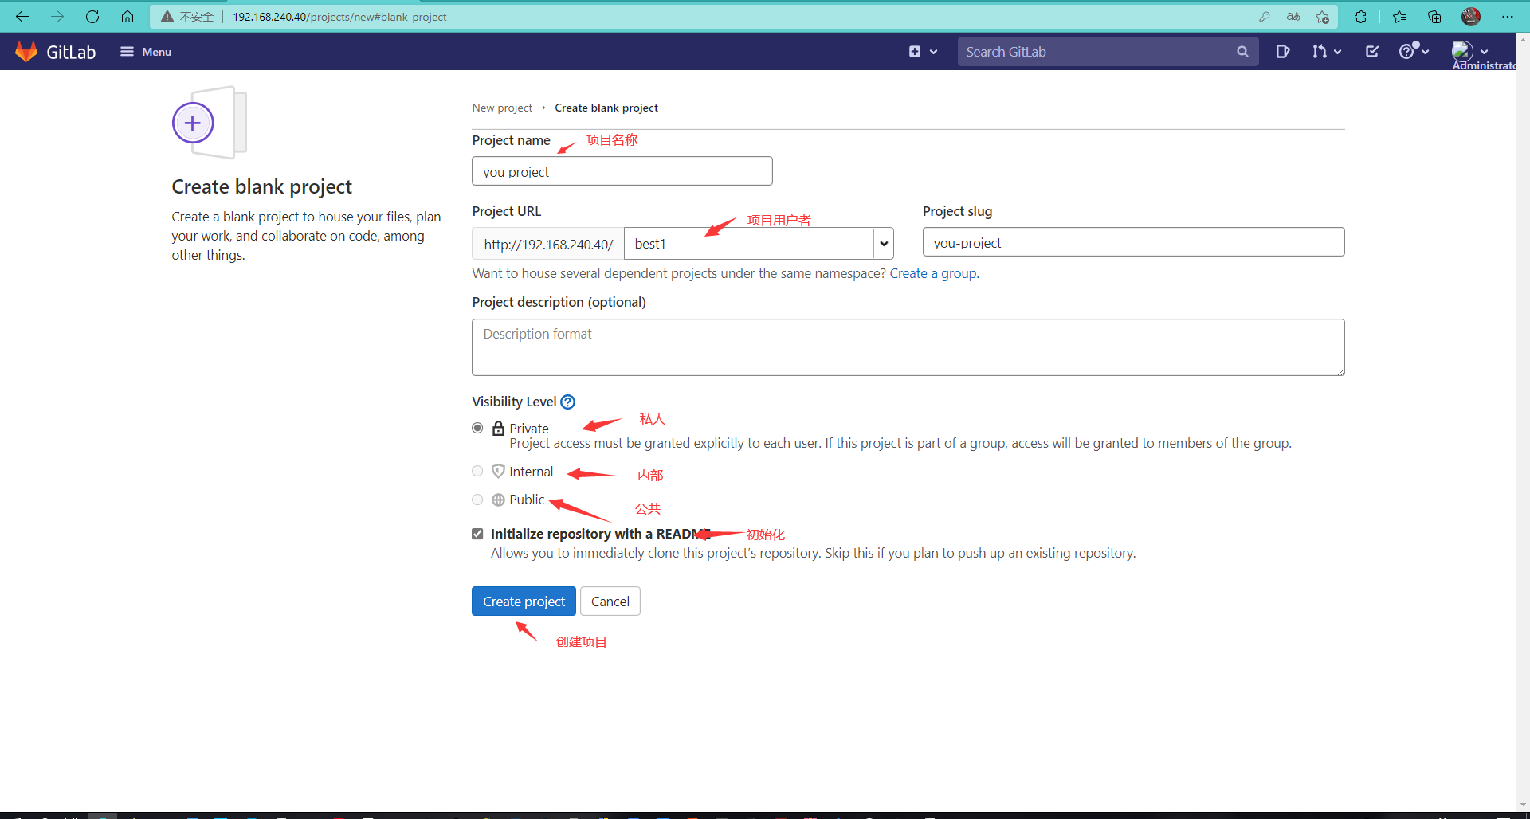Click the Create a group link
Screen dimensions: 1530x819
tap(932, 273)
